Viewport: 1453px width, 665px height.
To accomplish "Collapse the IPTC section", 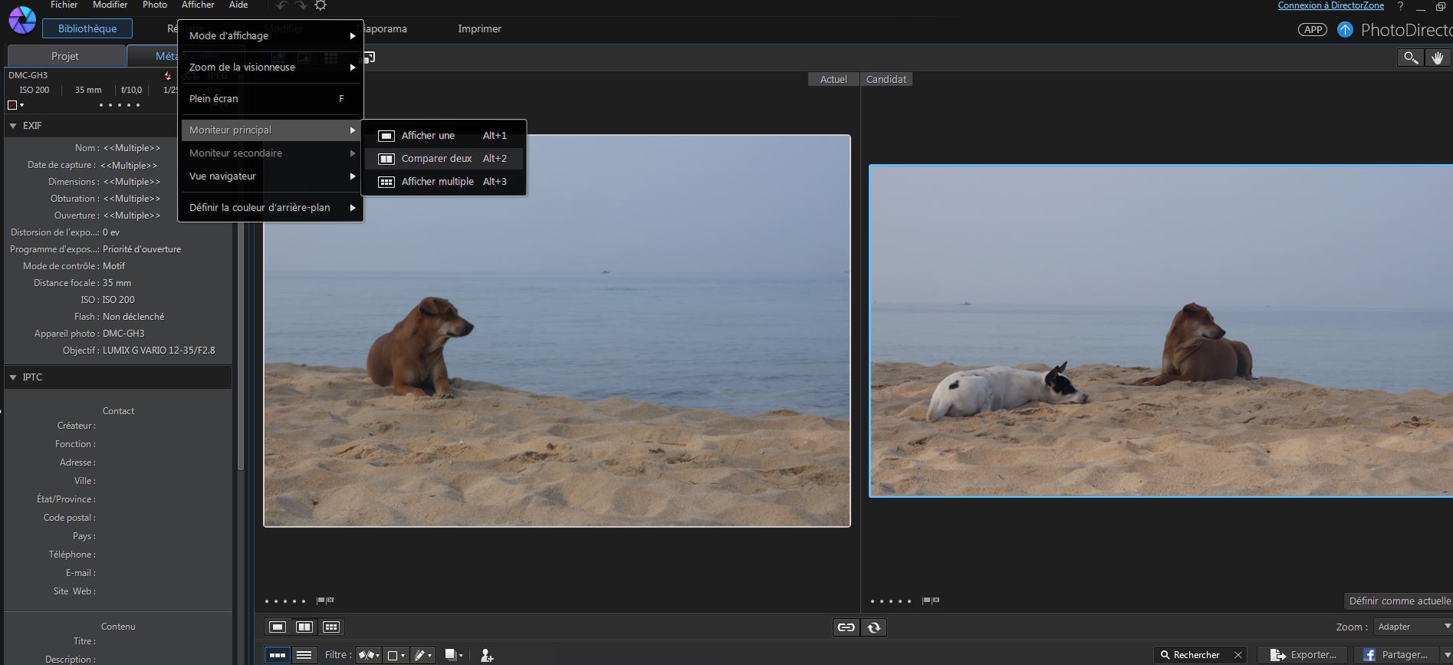I will click(13, 377).
